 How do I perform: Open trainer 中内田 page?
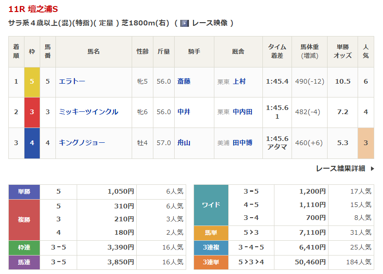pyautogui.click(x=243, y=112)
